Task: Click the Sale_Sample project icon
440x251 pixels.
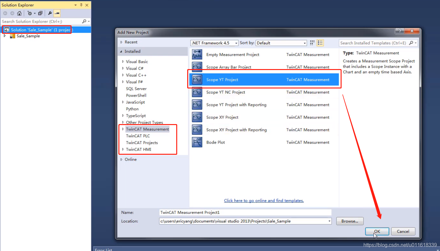Action: 12,36
